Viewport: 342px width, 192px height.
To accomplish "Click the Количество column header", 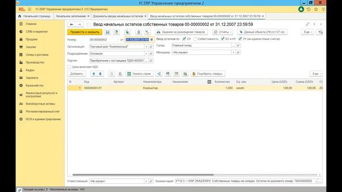I will (222, 82).
